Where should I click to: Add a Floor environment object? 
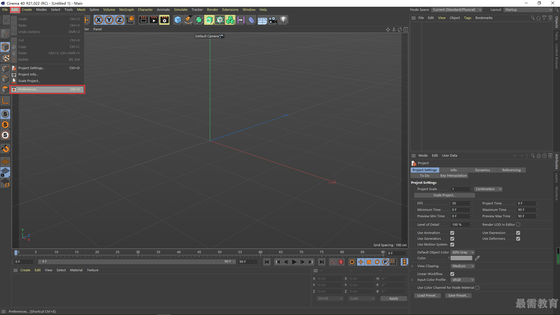click(262, 20)
